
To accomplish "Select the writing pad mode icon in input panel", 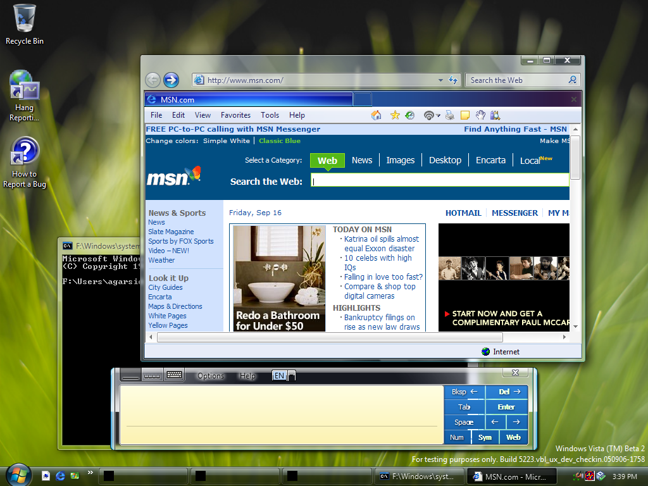I will (x=130, y=375).
